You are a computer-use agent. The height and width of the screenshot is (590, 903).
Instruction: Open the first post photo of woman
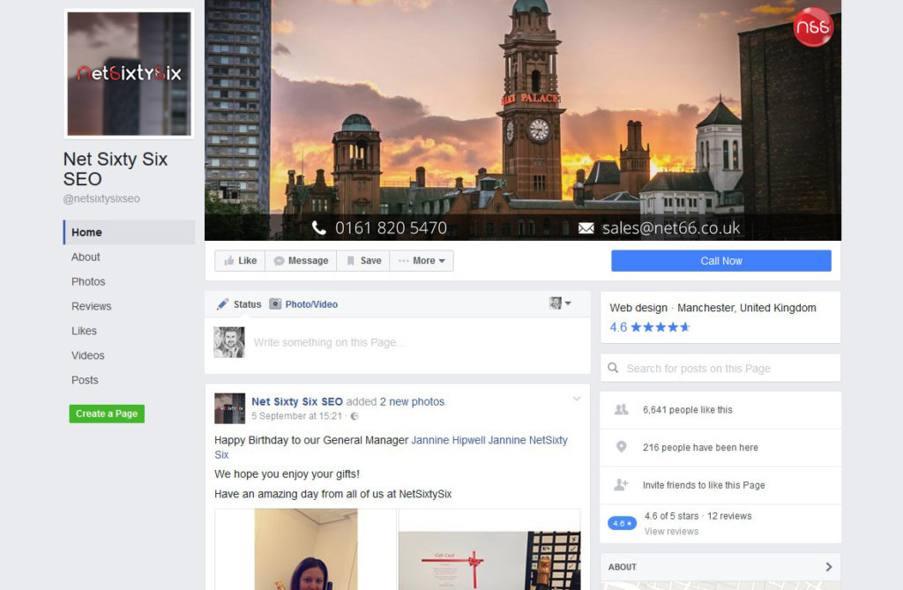coord(306,549)
